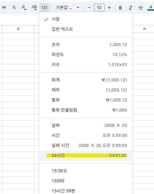This screenshot has height=194, width=154.
Task: Decrease decimal places icon
Action: pos(24,8)
